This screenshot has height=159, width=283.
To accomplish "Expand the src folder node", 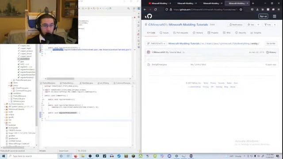I will [x=4, y=123].
